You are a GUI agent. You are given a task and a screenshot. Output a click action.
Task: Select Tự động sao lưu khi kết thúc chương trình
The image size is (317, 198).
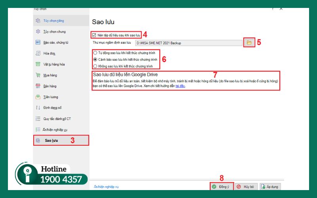click(x=95, y=52)
